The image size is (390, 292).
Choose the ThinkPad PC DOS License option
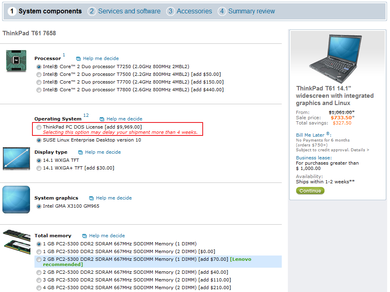coord(39,127)
